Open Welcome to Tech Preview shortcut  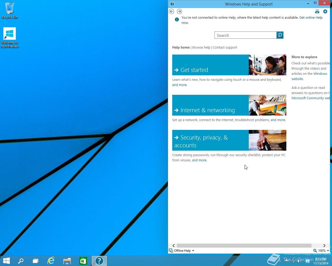coord(10,38)
